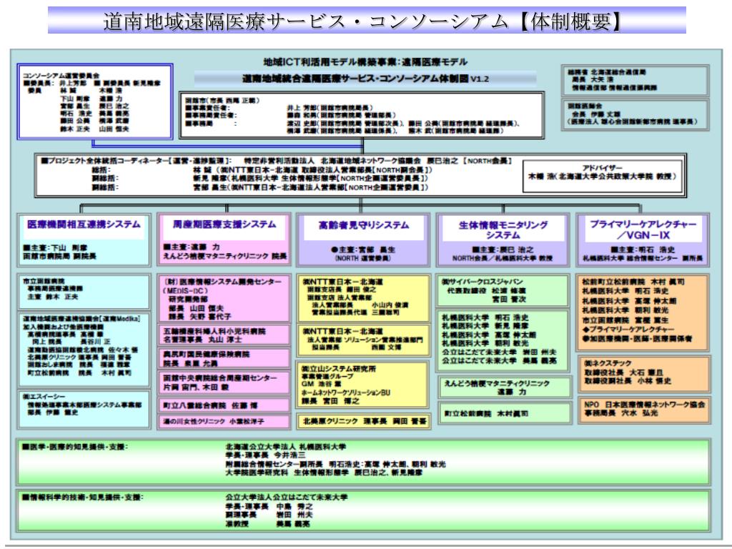Select 函館市病院局 副院長 line

[59, 257]
